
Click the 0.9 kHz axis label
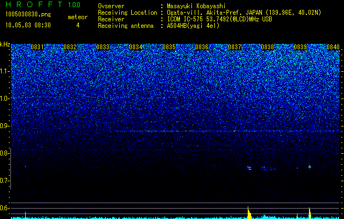tap(4, 126)
